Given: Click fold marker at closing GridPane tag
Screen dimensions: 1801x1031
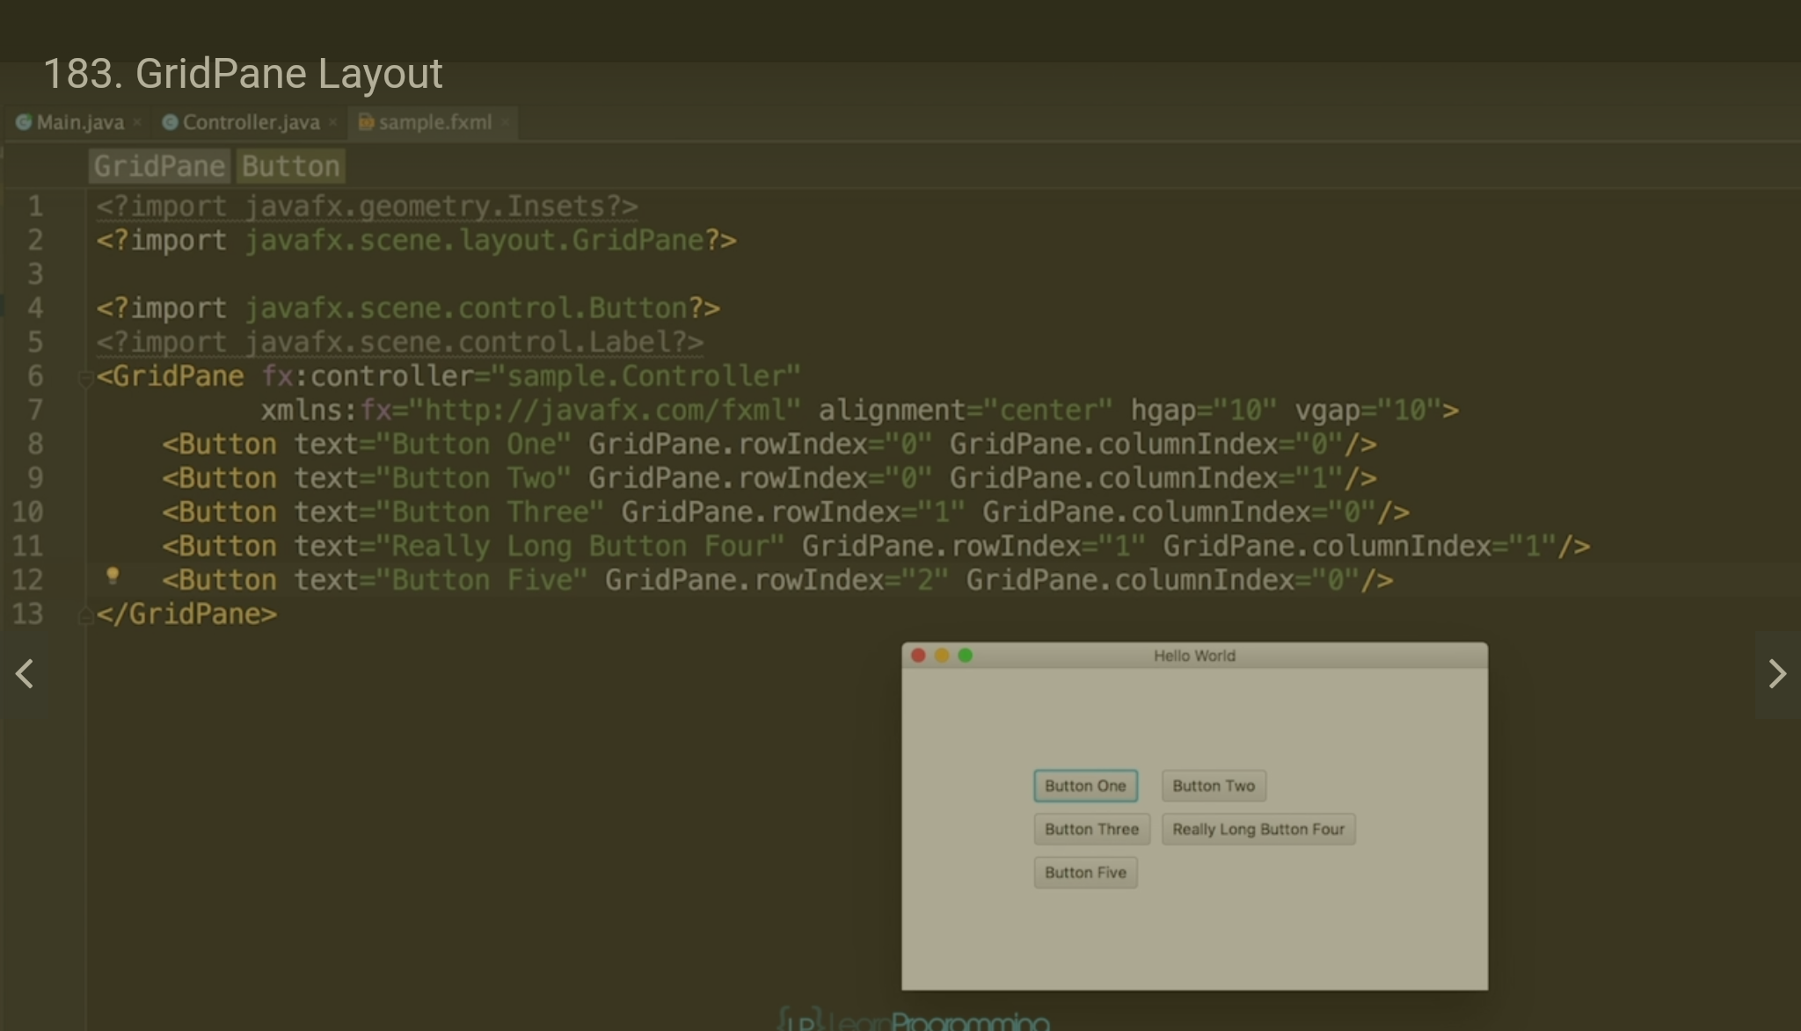Looking at the screenshot, I should (85, 616).
